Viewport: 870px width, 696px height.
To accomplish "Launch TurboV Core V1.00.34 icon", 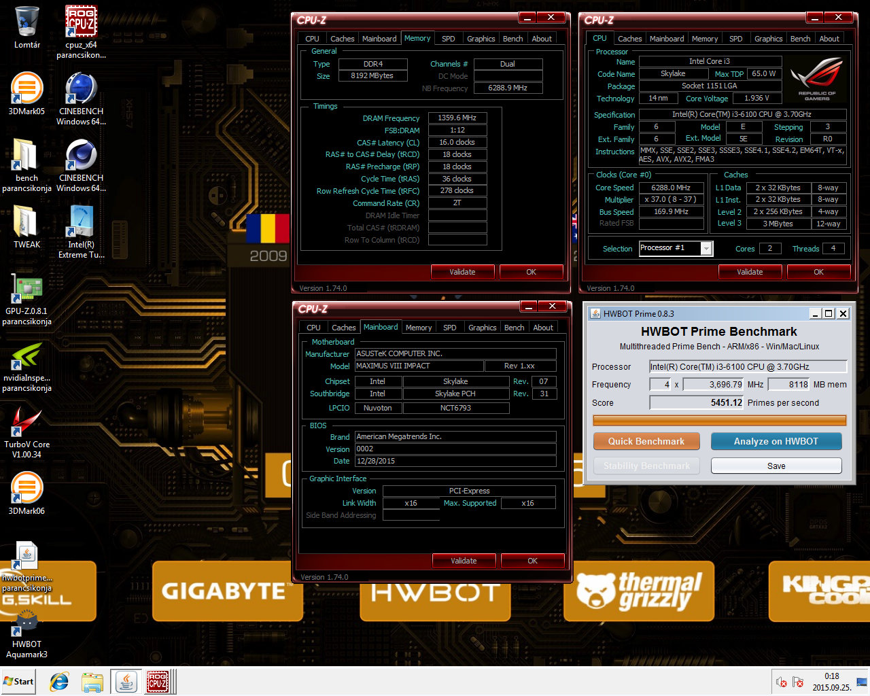I will 27,421.
